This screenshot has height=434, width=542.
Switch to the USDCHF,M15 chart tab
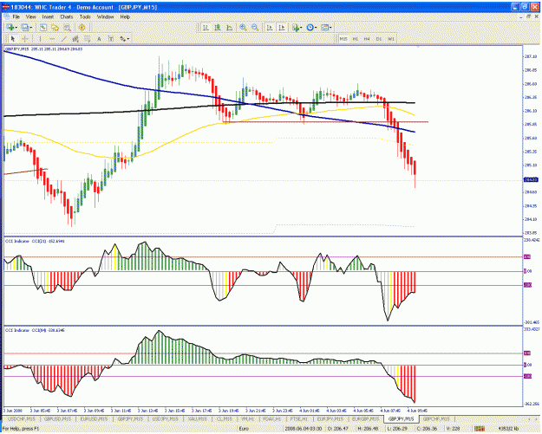22,418
